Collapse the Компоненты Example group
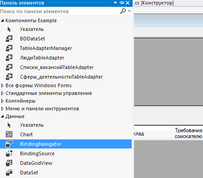The width and height of the screenshot is (203, 178). (x=2, y=20)
